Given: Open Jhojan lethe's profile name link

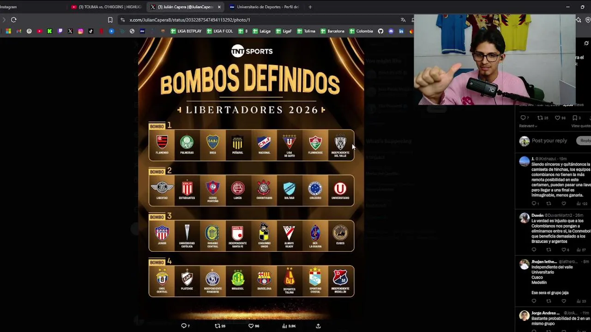Looking at the screenshot, I should click(x=544, y=262).
